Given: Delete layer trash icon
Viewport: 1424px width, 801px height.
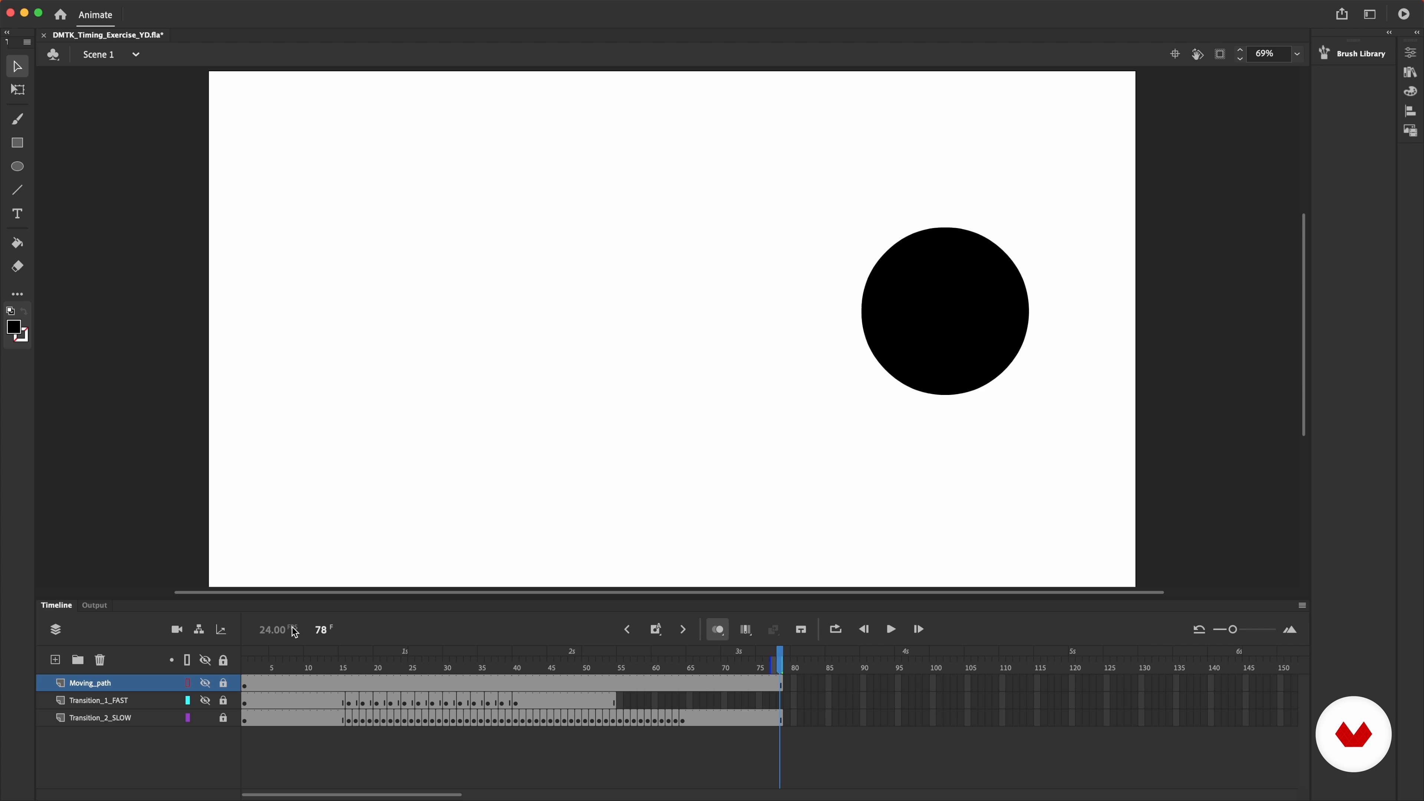Looking at the screenshot, I should (x=99, y=659).
